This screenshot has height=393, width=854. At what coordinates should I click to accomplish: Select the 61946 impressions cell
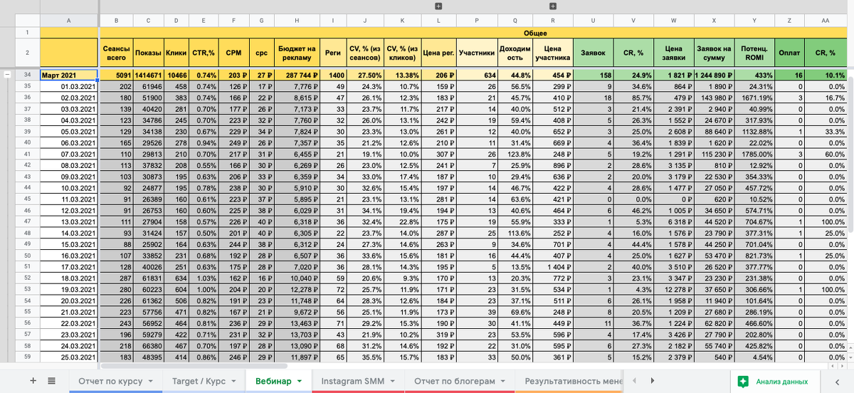pyautogui.click(x=149, y=86)
